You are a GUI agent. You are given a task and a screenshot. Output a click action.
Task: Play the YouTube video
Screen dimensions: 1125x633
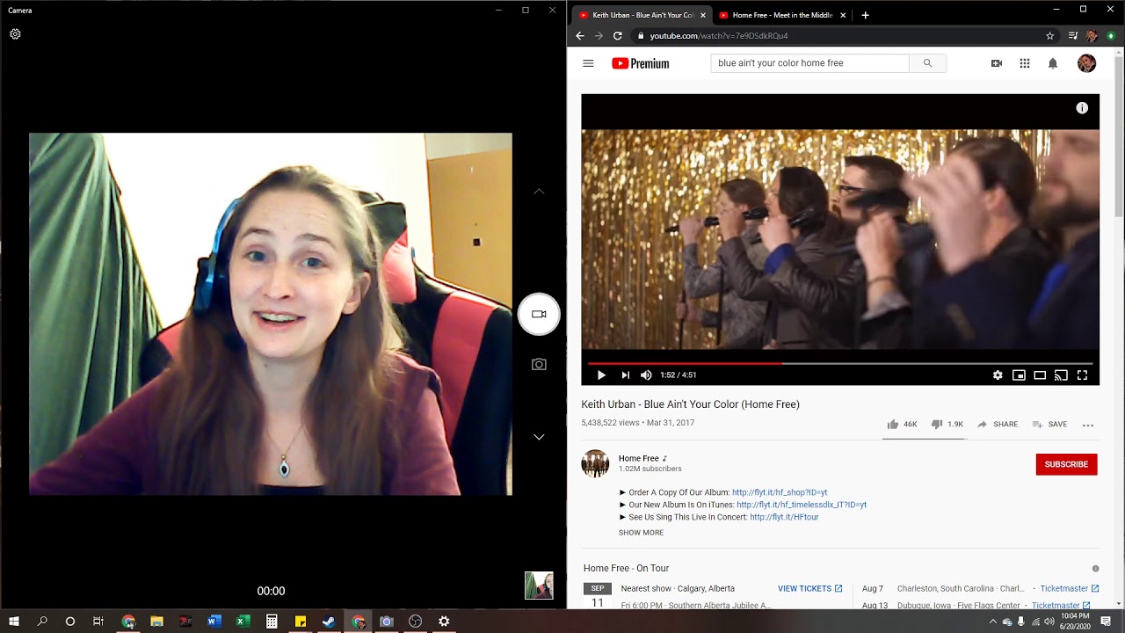coord(601,375)
